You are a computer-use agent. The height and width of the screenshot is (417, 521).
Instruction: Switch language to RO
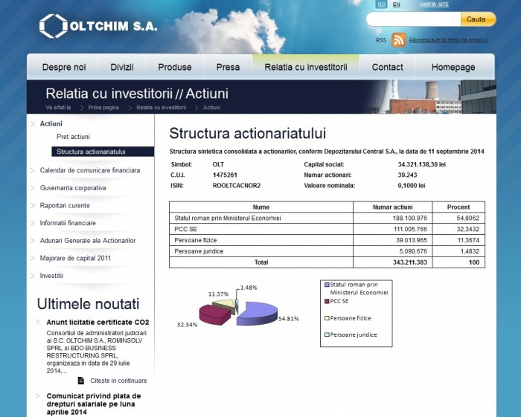(x=381, y=4)
